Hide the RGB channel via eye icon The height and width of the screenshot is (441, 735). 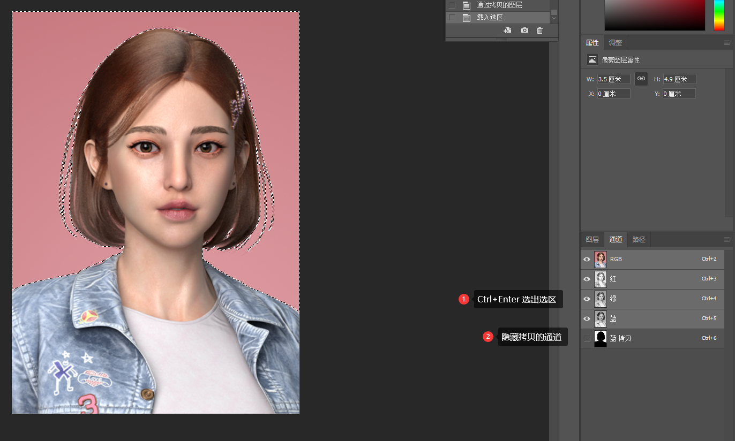pyautogui.click(x=587, y=259)
